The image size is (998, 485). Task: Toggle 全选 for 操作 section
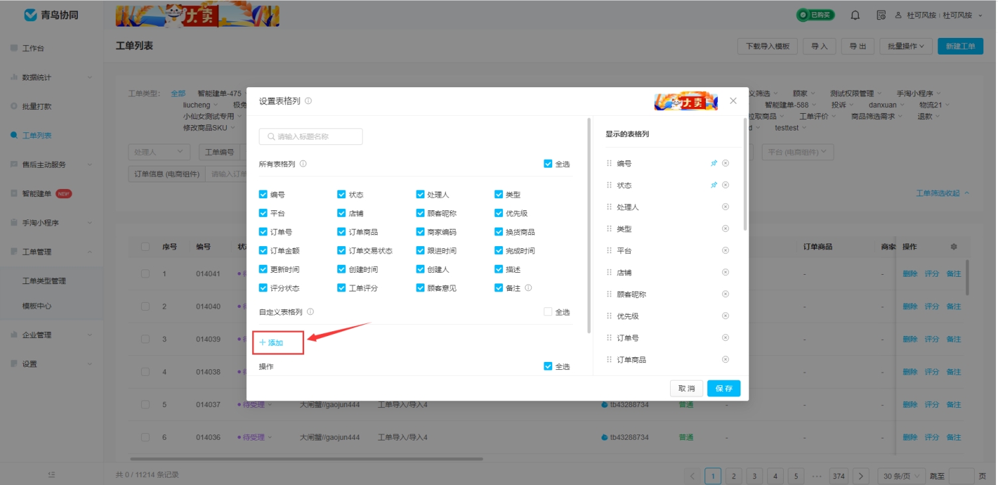[548, 367]
